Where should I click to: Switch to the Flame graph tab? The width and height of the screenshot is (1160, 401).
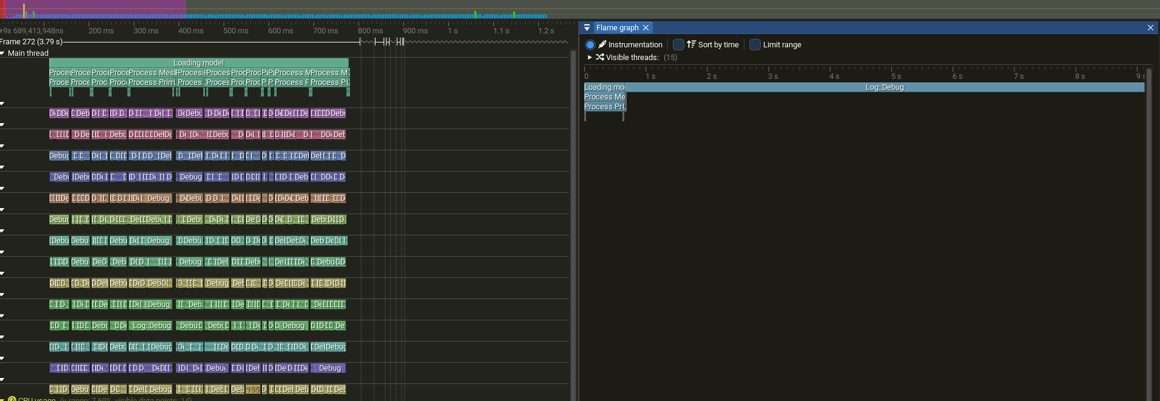617,28
